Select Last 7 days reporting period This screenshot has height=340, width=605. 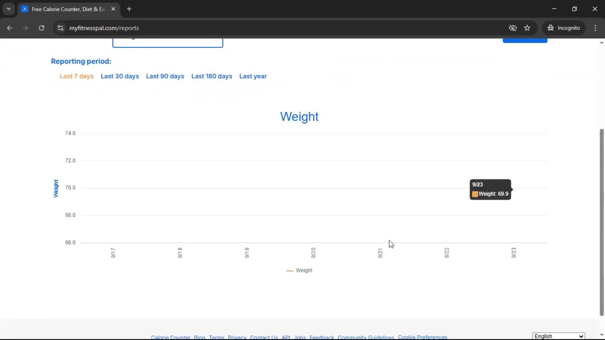[x=77, y=76]
